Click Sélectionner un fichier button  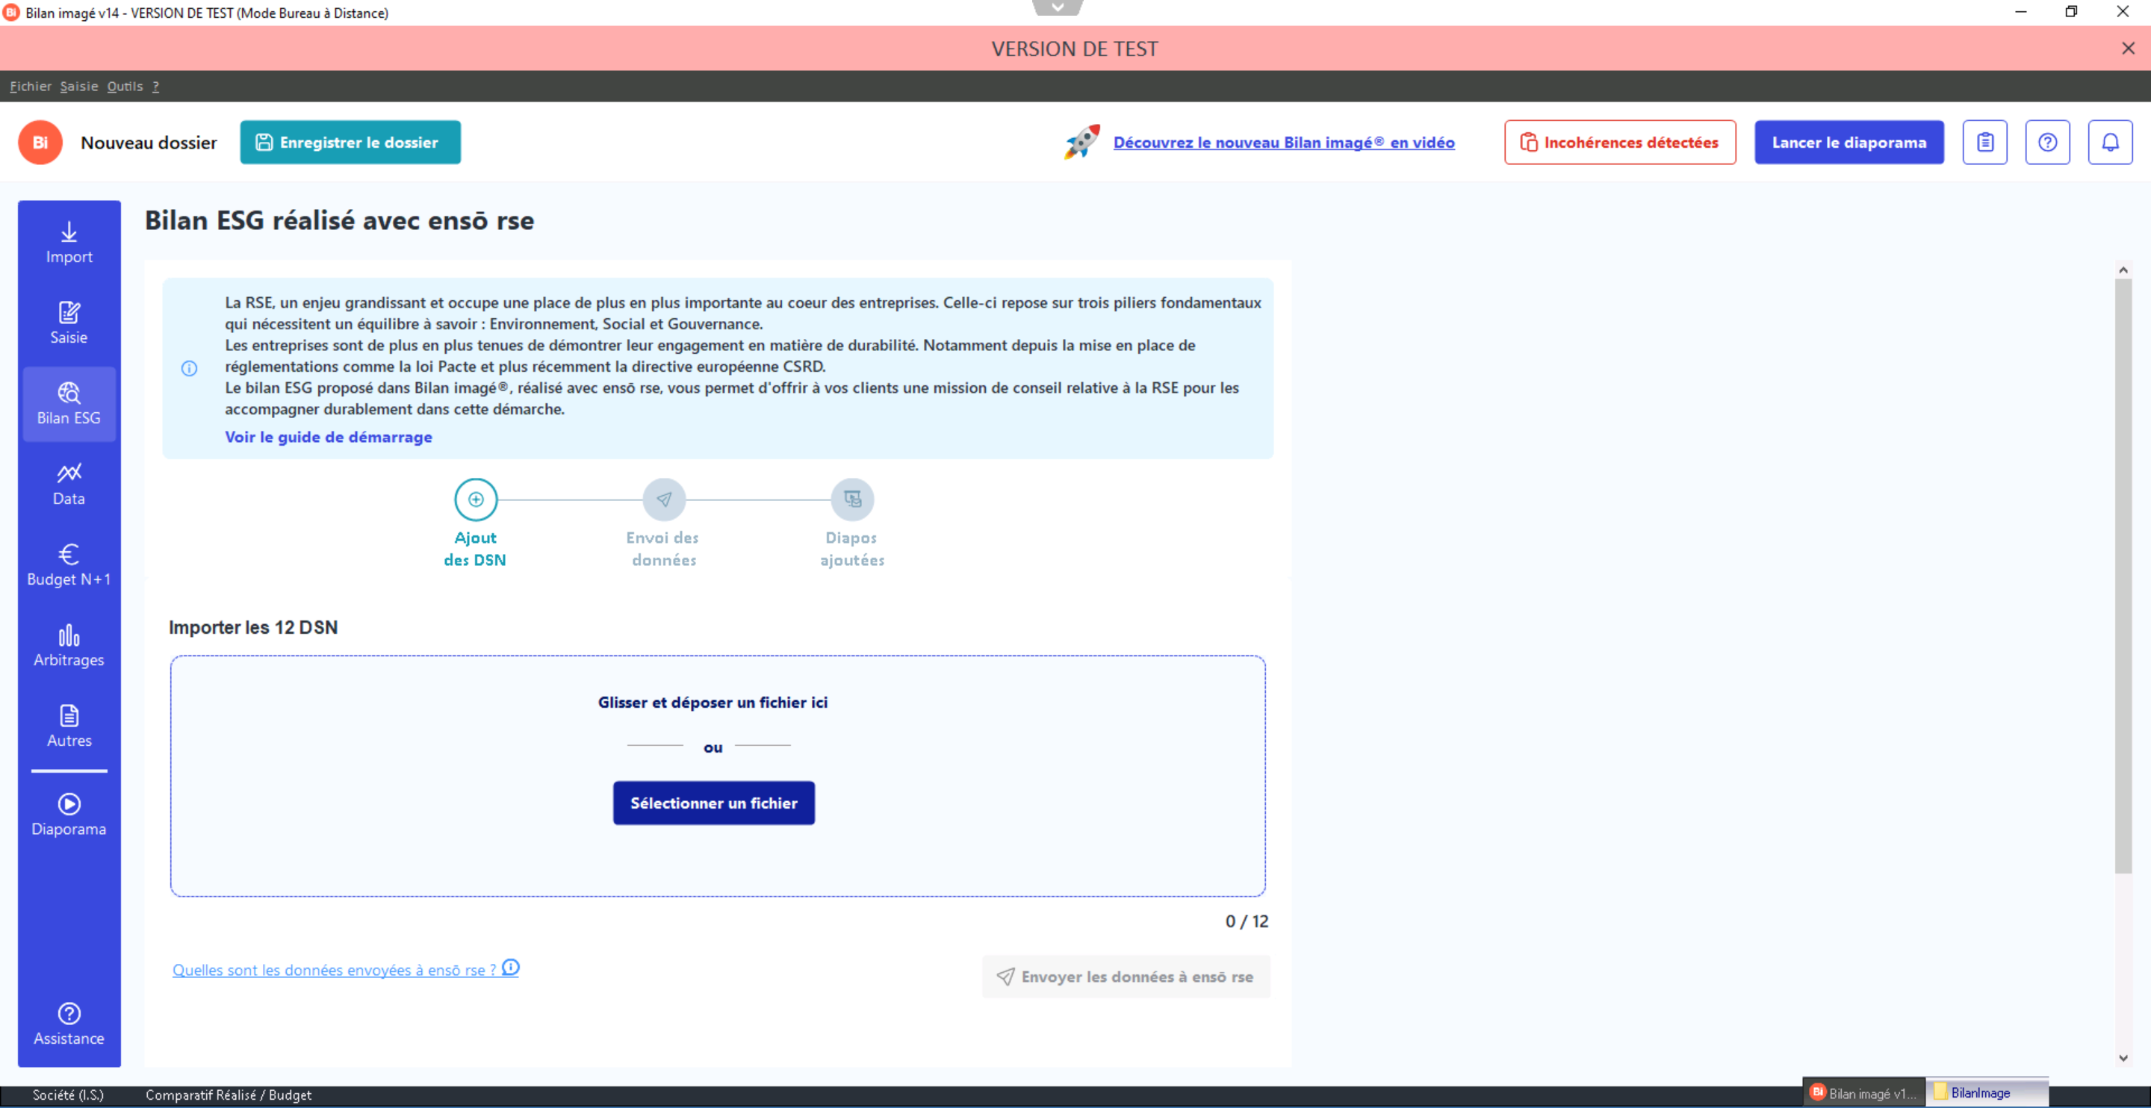click(714, 803)
